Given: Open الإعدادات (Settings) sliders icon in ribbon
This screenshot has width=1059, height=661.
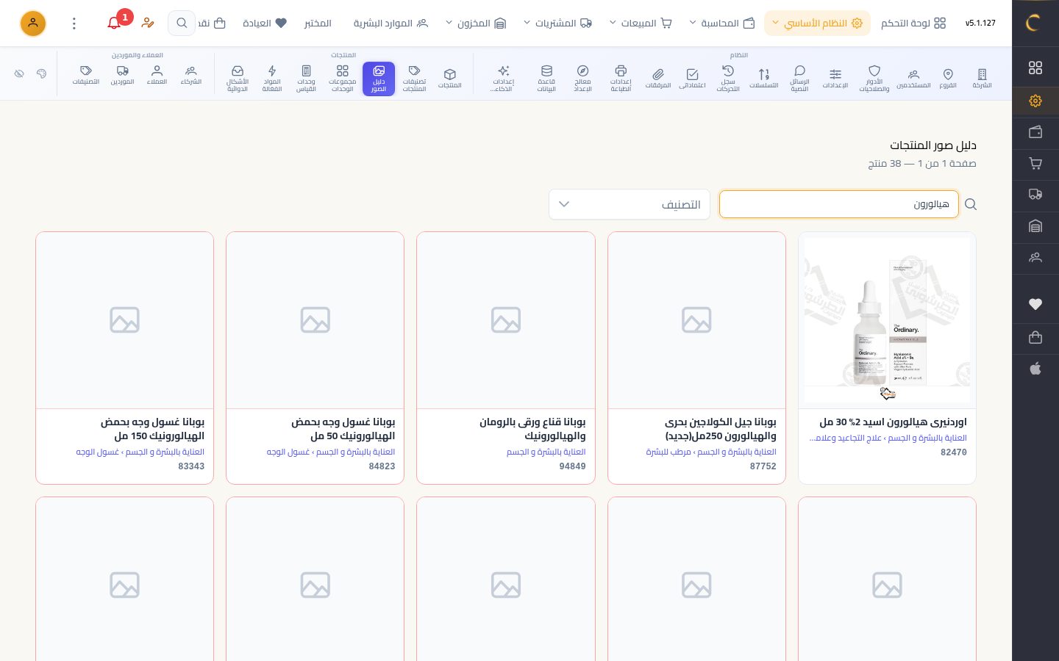Looking at the screenshot, I should tap(835, 79).
